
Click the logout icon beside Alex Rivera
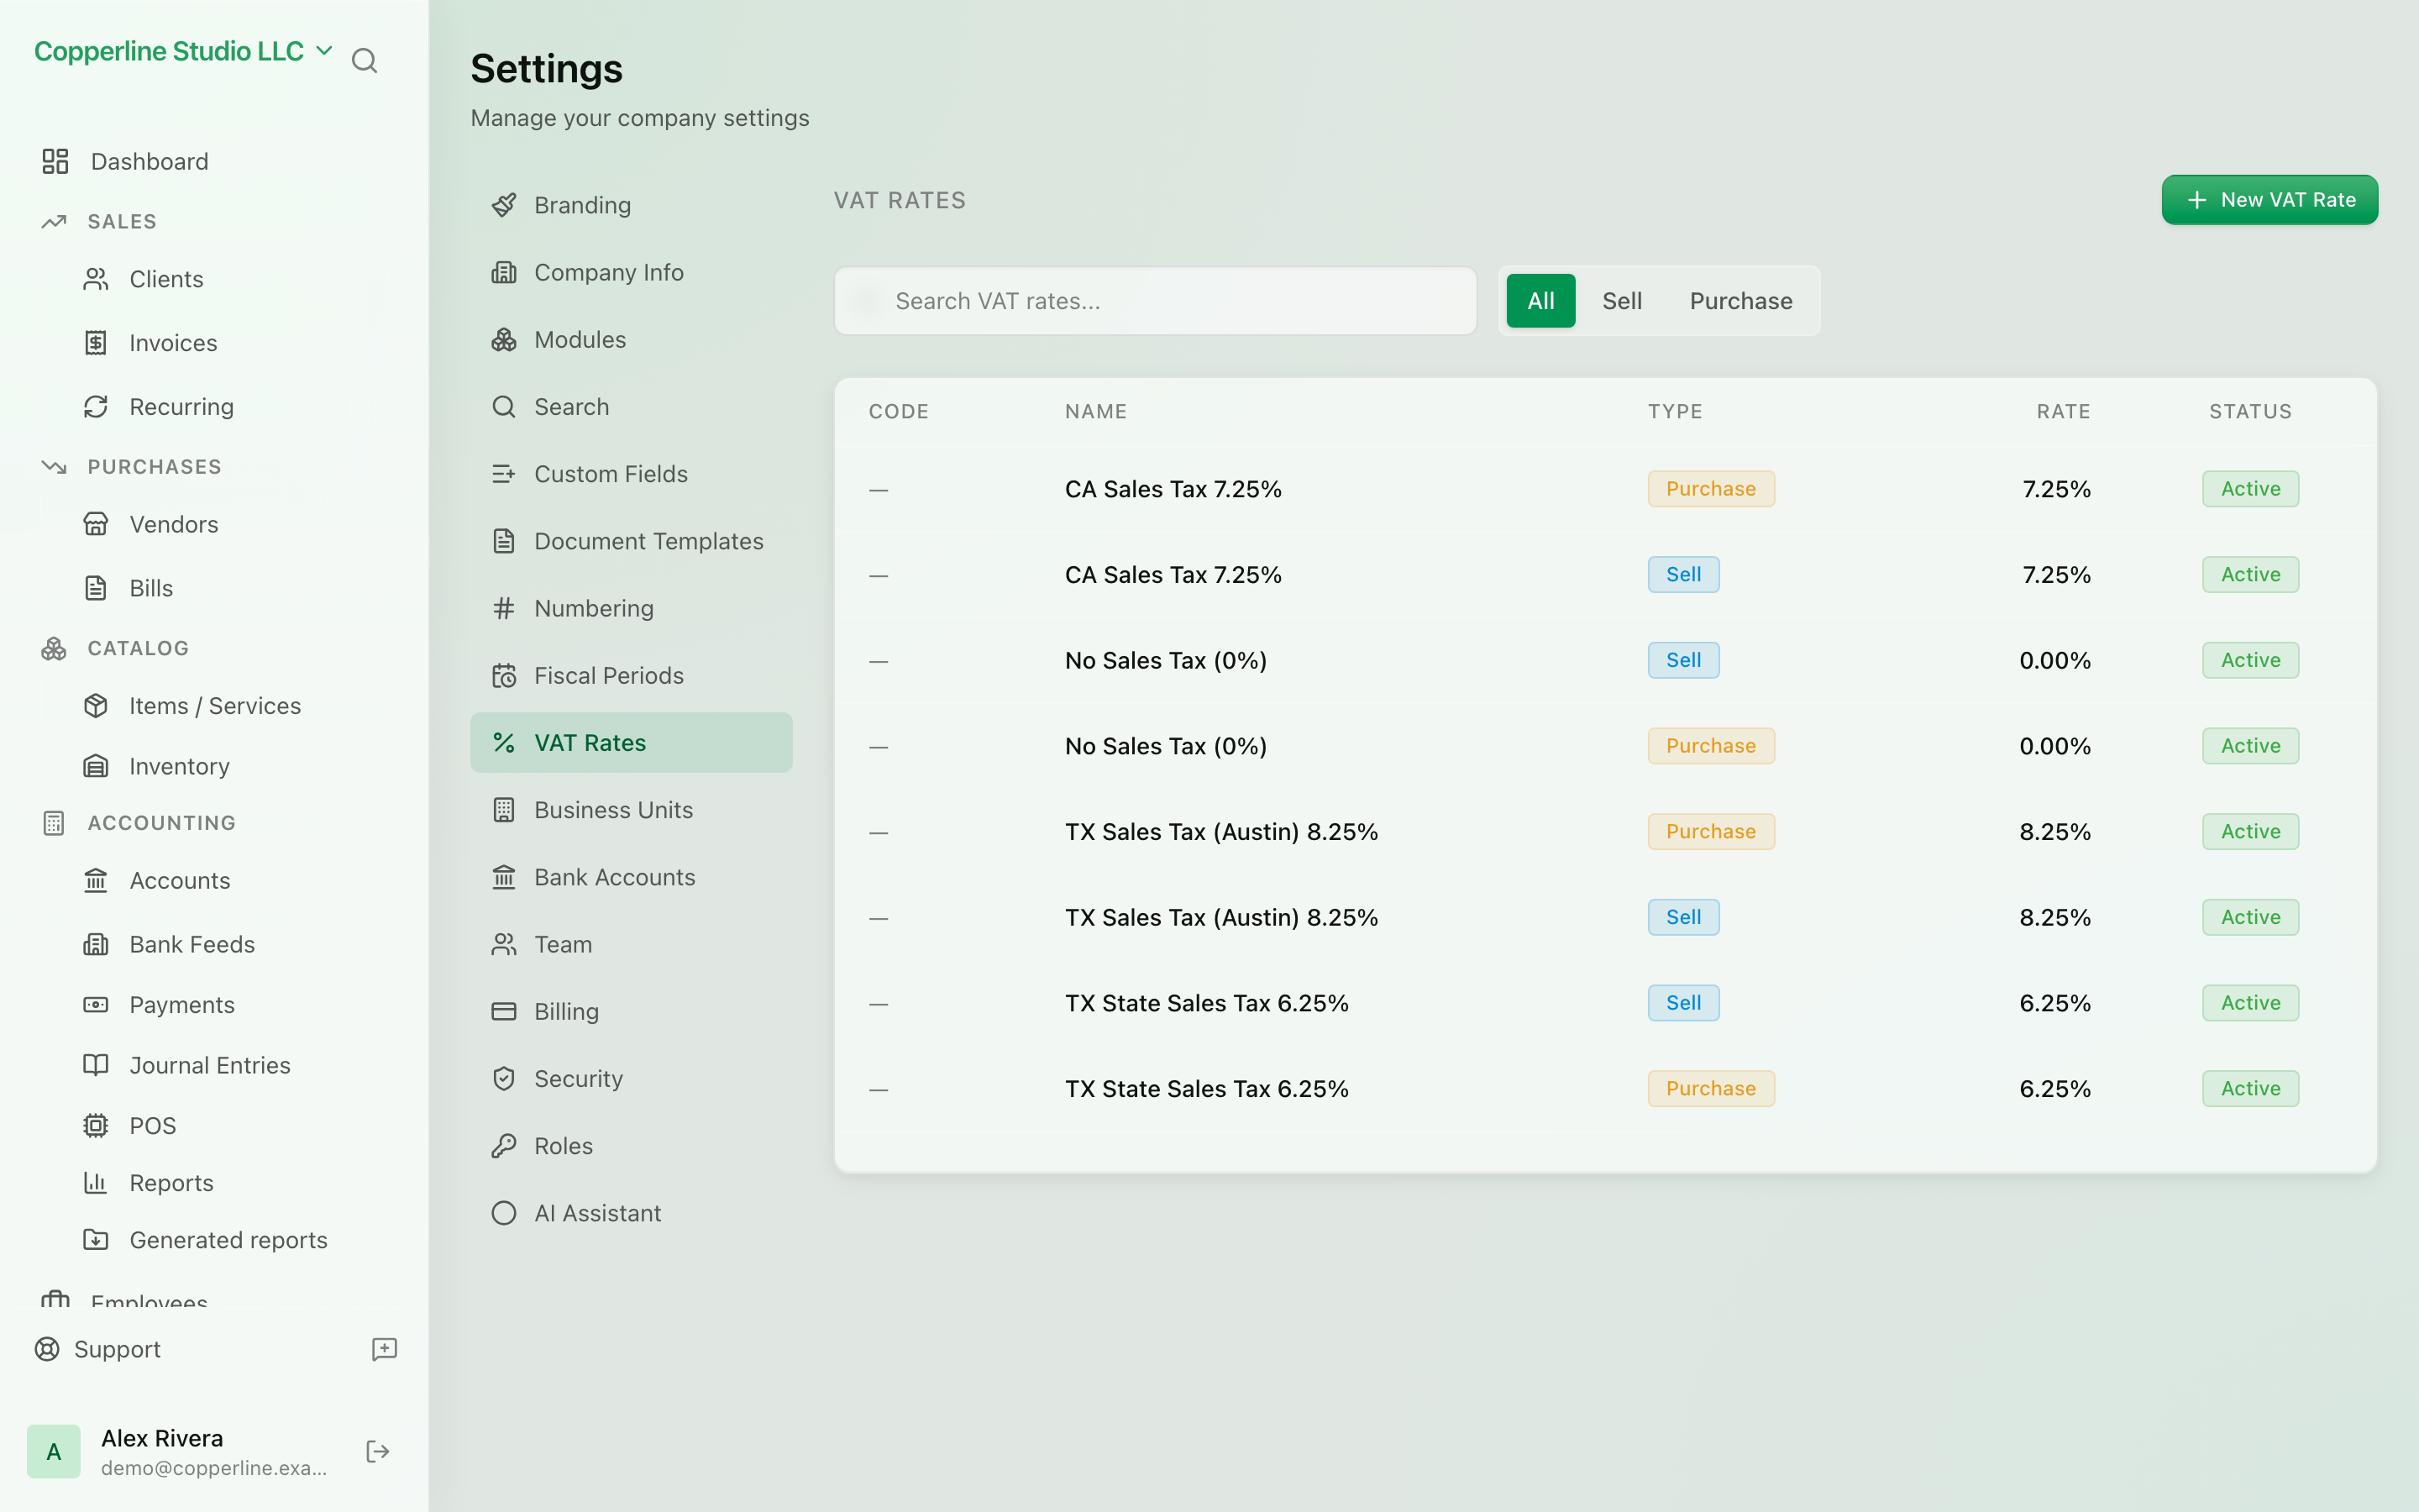pyautogui.click(x=378, y=1451)
